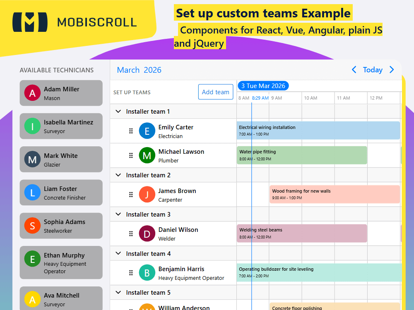The image size is (414, 310).
Task: Click the drag handle beside Daniel Wilson
Action: pyautogui.click(x=131, y=234)
